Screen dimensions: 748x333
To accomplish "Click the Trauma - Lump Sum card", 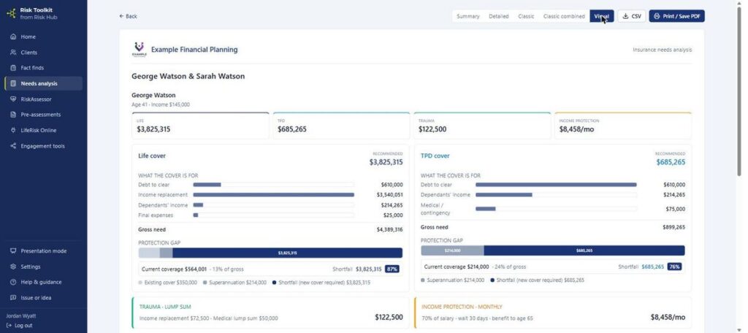I will click(270, 313).
